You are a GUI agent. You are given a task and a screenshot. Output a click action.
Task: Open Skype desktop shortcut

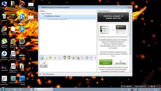click(22, 30)
